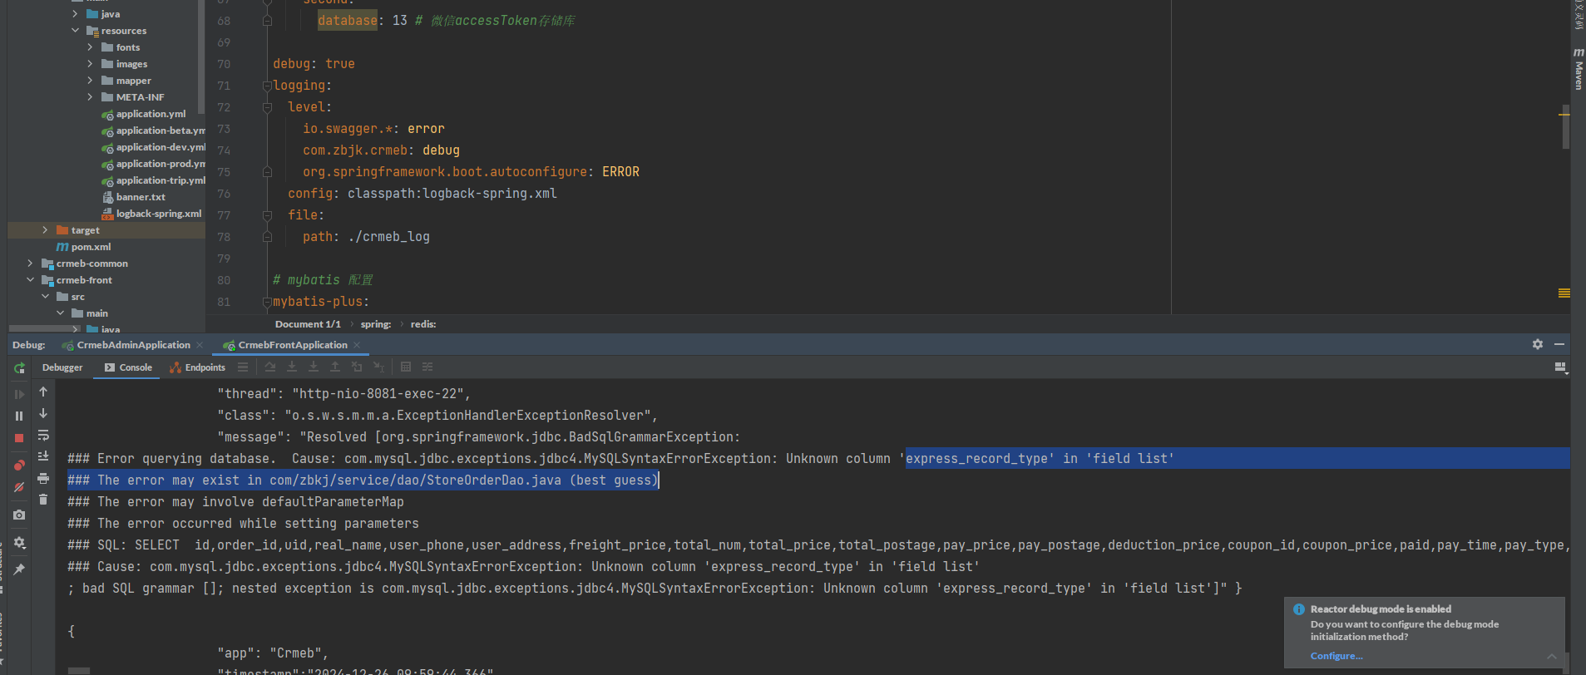Open pom.xml in the project tree
1586x675 pixels.
pyautogui.click(x=83, y=247)
